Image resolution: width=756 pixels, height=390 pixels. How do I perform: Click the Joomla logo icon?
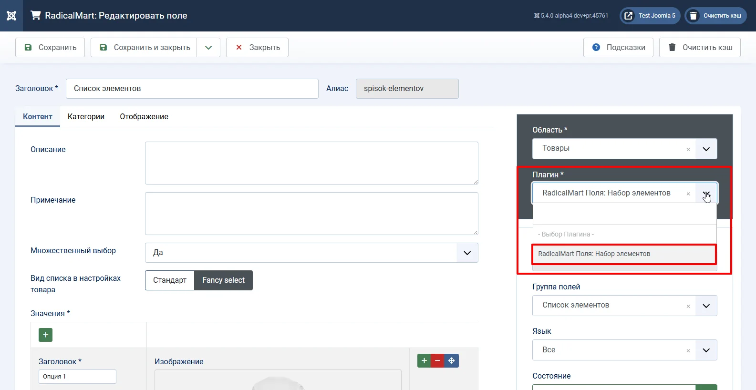pyautogui.click(x=11, y=16)
